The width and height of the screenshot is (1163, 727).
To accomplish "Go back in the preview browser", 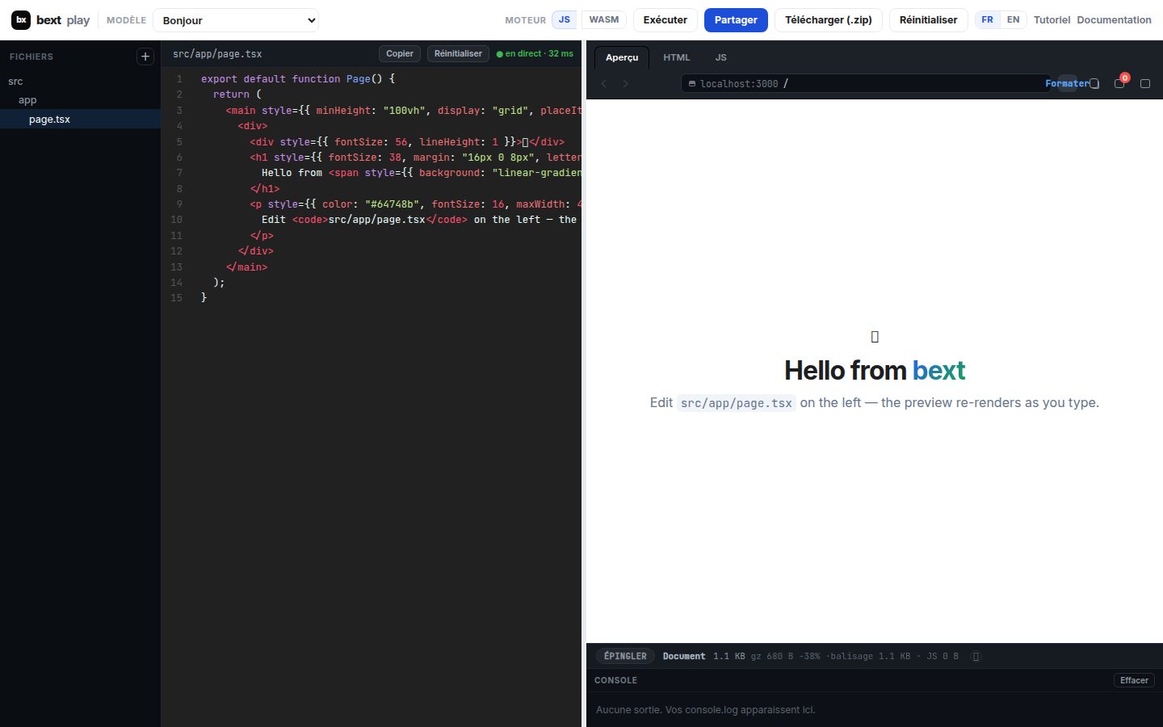I will [604, 83].
